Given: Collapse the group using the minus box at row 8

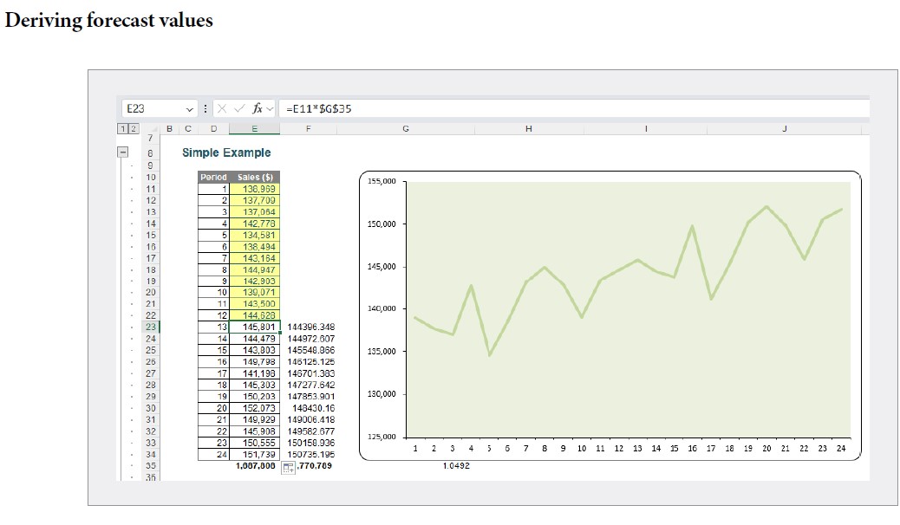Looking at the screenshot, I should click(122, 152).
